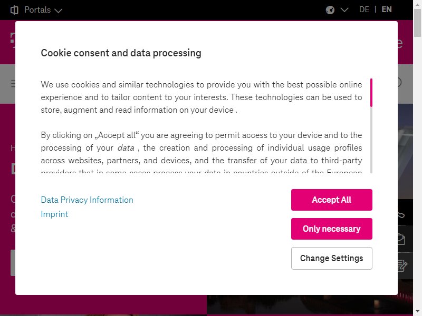The image size is (422, 316).
Task: Click the Telekom T logo
Action: (13, 40)
